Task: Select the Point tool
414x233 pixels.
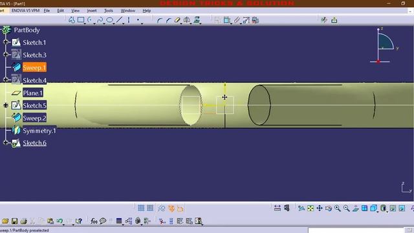Action: tap(138, 20)
